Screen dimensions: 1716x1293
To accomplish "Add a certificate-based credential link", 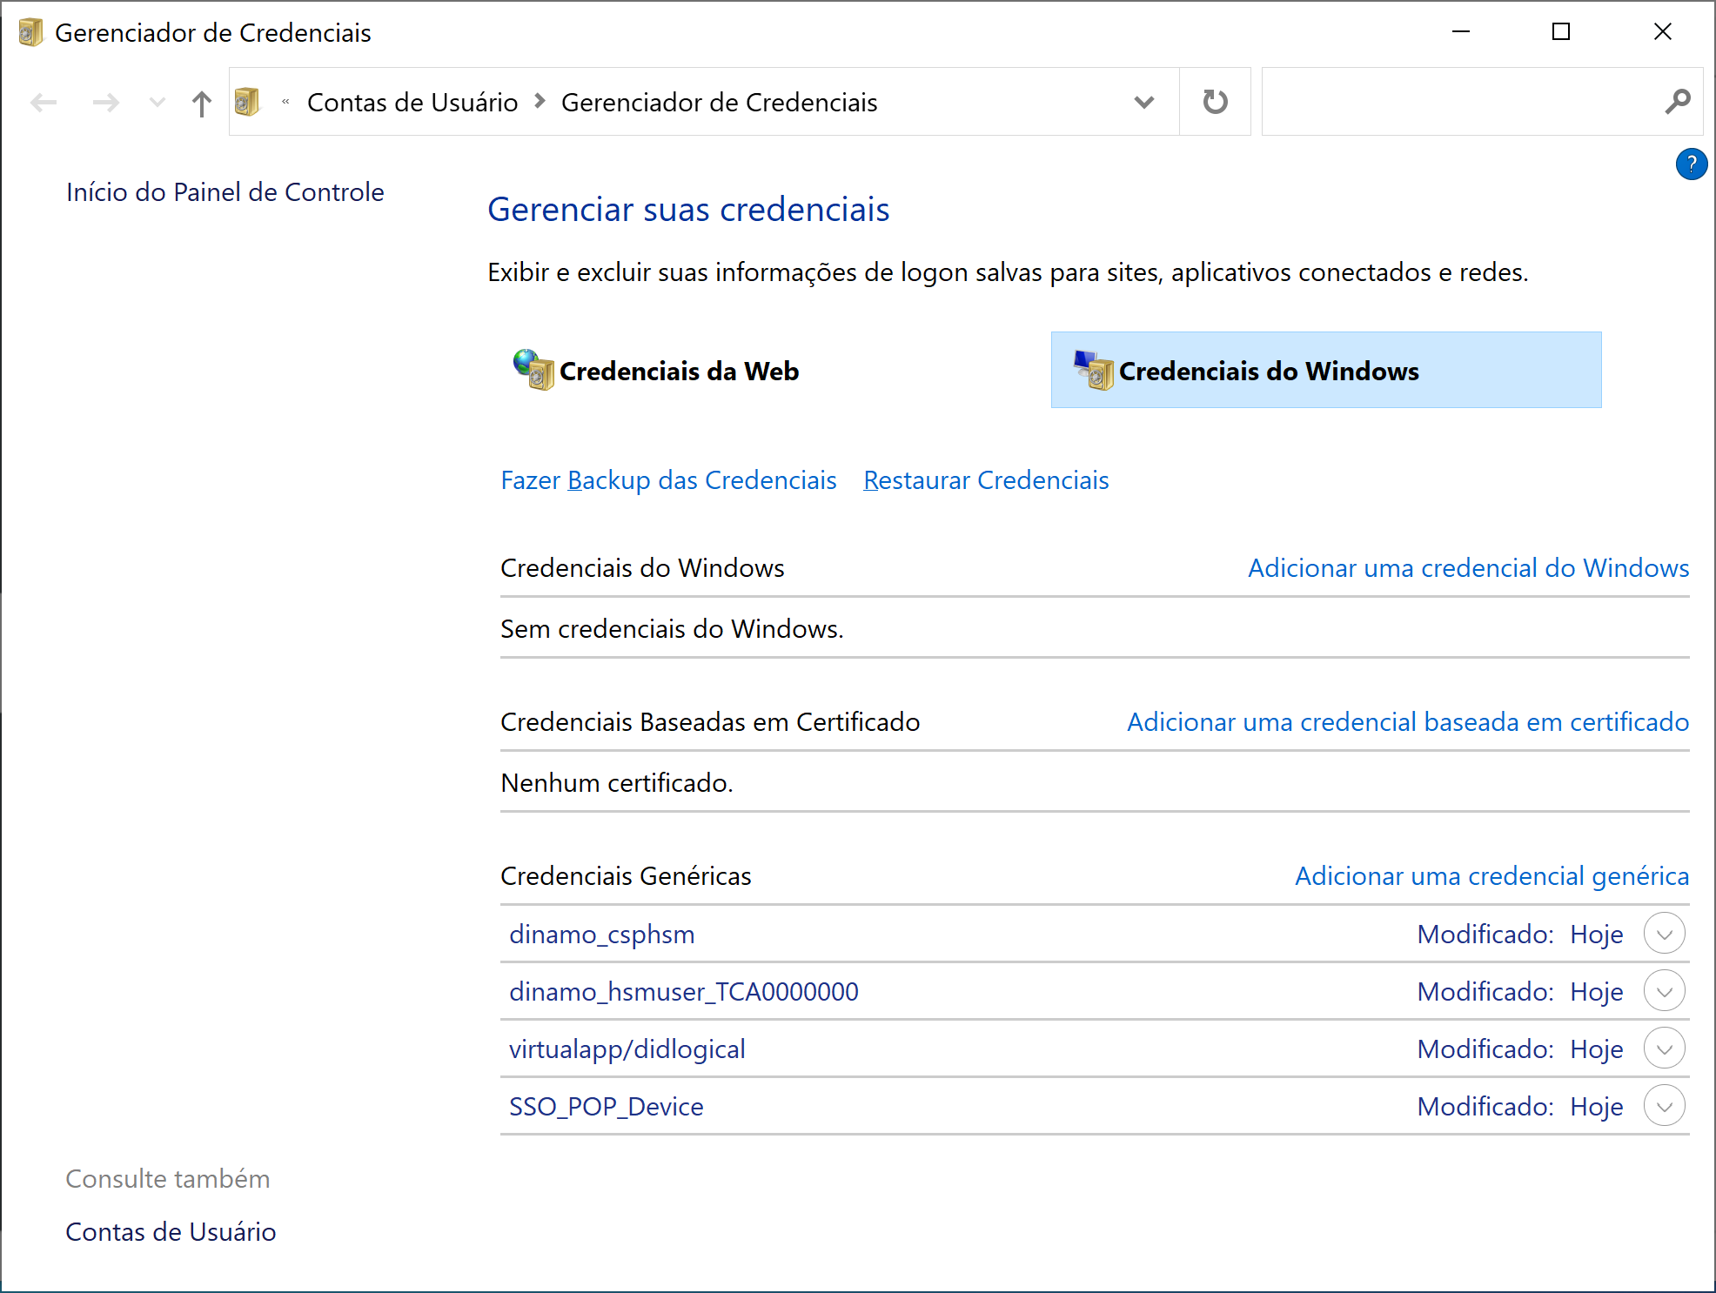I will [x=1408, y=722].
